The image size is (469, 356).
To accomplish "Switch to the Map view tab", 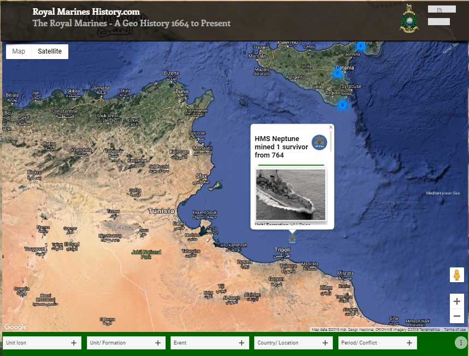I will pos(19,51).
